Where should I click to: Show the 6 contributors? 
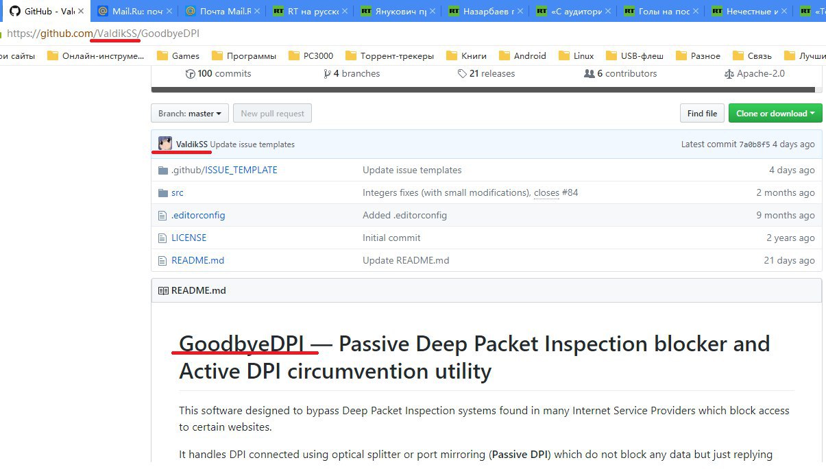coord(620,73)
